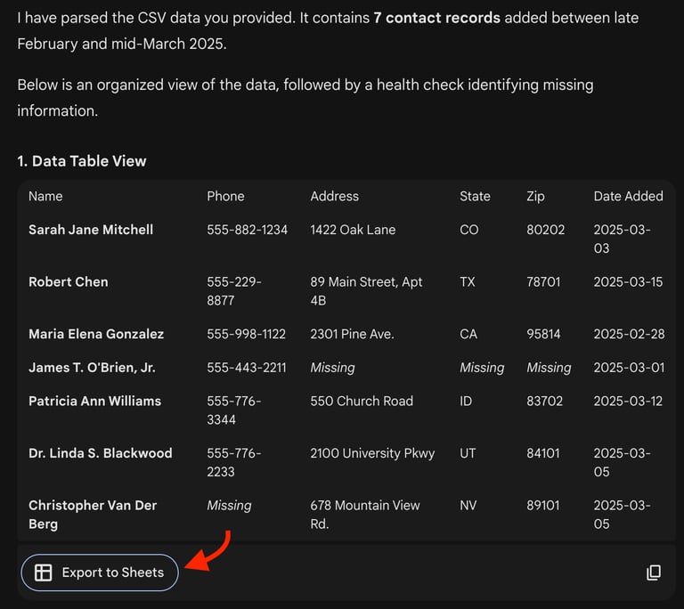The width and height of the screenshot is (684, 609).
Task: Select the Name column header
Action: [45, 196]
